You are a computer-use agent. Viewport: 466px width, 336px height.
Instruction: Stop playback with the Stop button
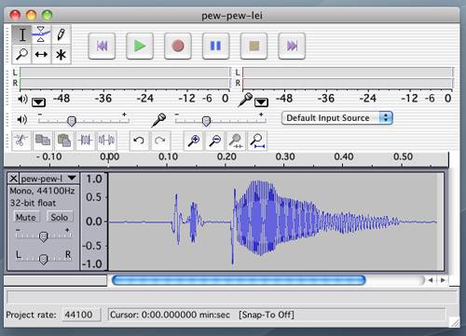pyautogui.click(x=254, y=46)
